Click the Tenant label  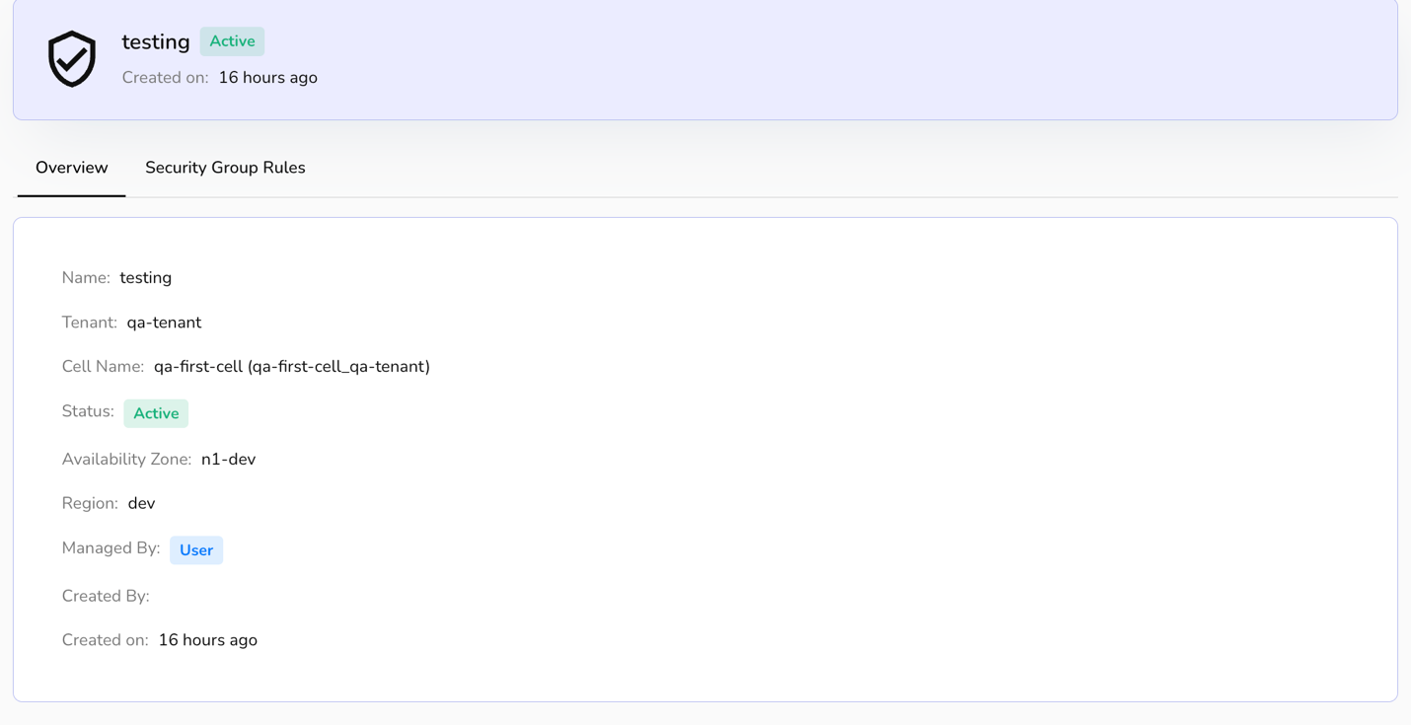click(x=89, y=323)
